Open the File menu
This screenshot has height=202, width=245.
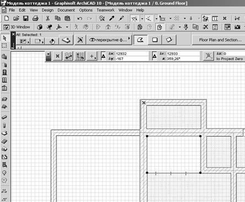tap(12, 10)
